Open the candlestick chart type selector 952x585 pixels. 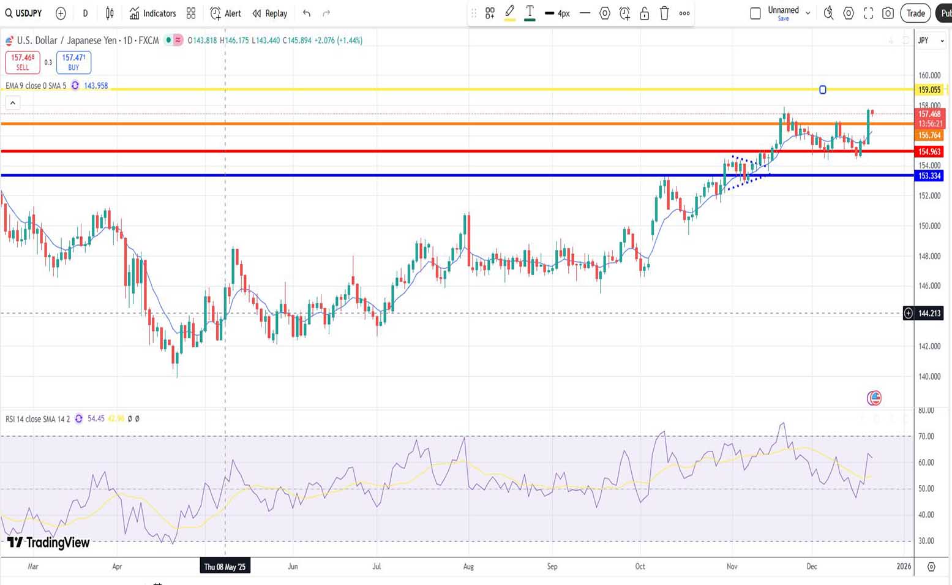tap(110, 13)
